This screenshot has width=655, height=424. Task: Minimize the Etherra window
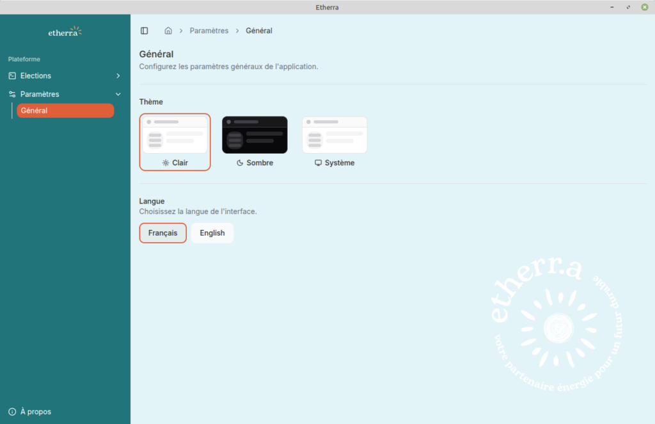tap(613, 7)
